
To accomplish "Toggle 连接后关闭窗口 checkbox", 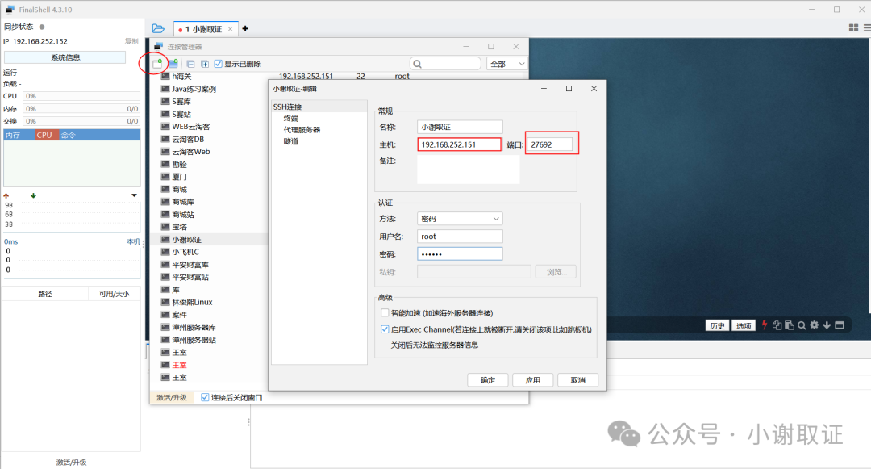I will coord(205,397).
